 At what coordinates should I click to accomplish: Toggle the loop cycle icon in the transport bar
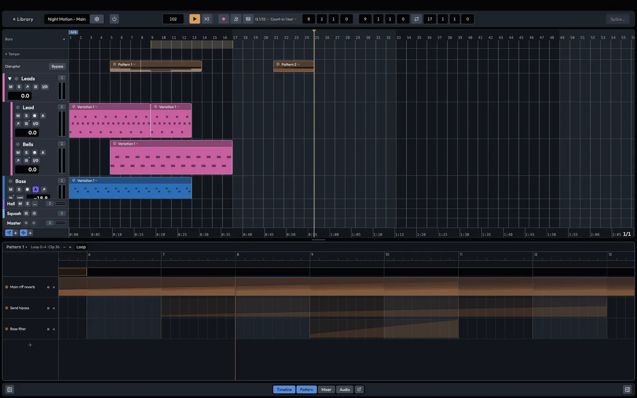tap(416, 19)
